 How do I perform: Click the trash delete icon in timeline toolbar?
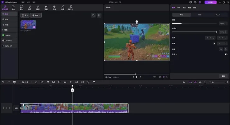click(14, 82)
